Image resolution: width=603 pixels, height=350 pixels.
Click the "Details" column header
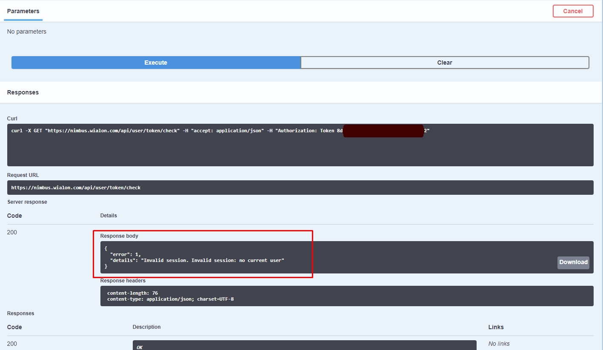point(109,216)
